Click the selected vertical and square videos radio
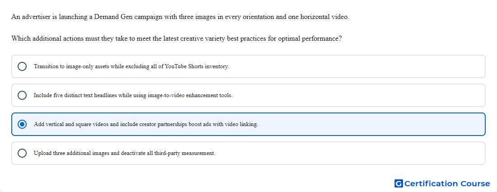This screenshot has height=192, width=497. (x=22, y=124)
